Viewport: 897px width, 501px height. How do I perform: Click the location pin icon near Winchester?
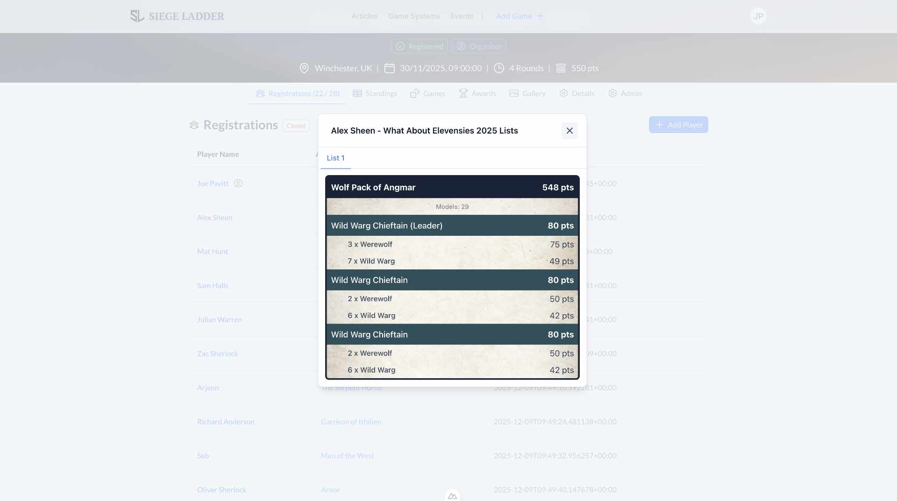pos(304,68)
